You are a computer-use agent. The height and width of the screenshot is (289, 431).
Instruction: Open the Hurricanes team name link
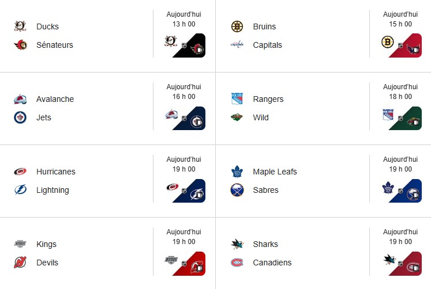point(55,172)
